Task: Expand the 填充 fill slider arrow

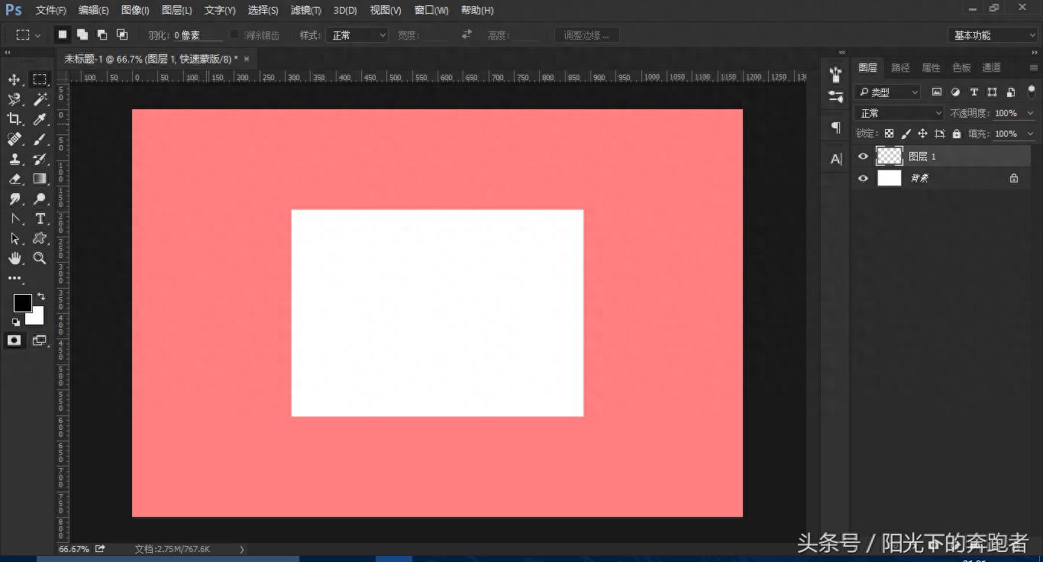Action: (x=1030, y=134)
